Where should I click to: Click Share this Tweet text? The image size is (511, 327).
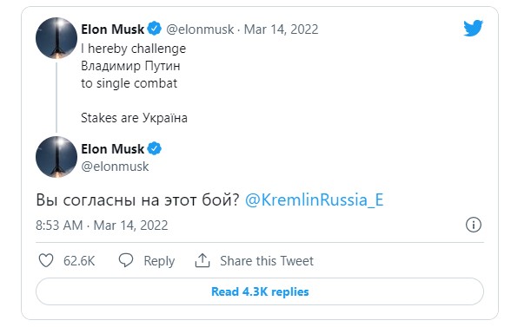click(267, 261)
